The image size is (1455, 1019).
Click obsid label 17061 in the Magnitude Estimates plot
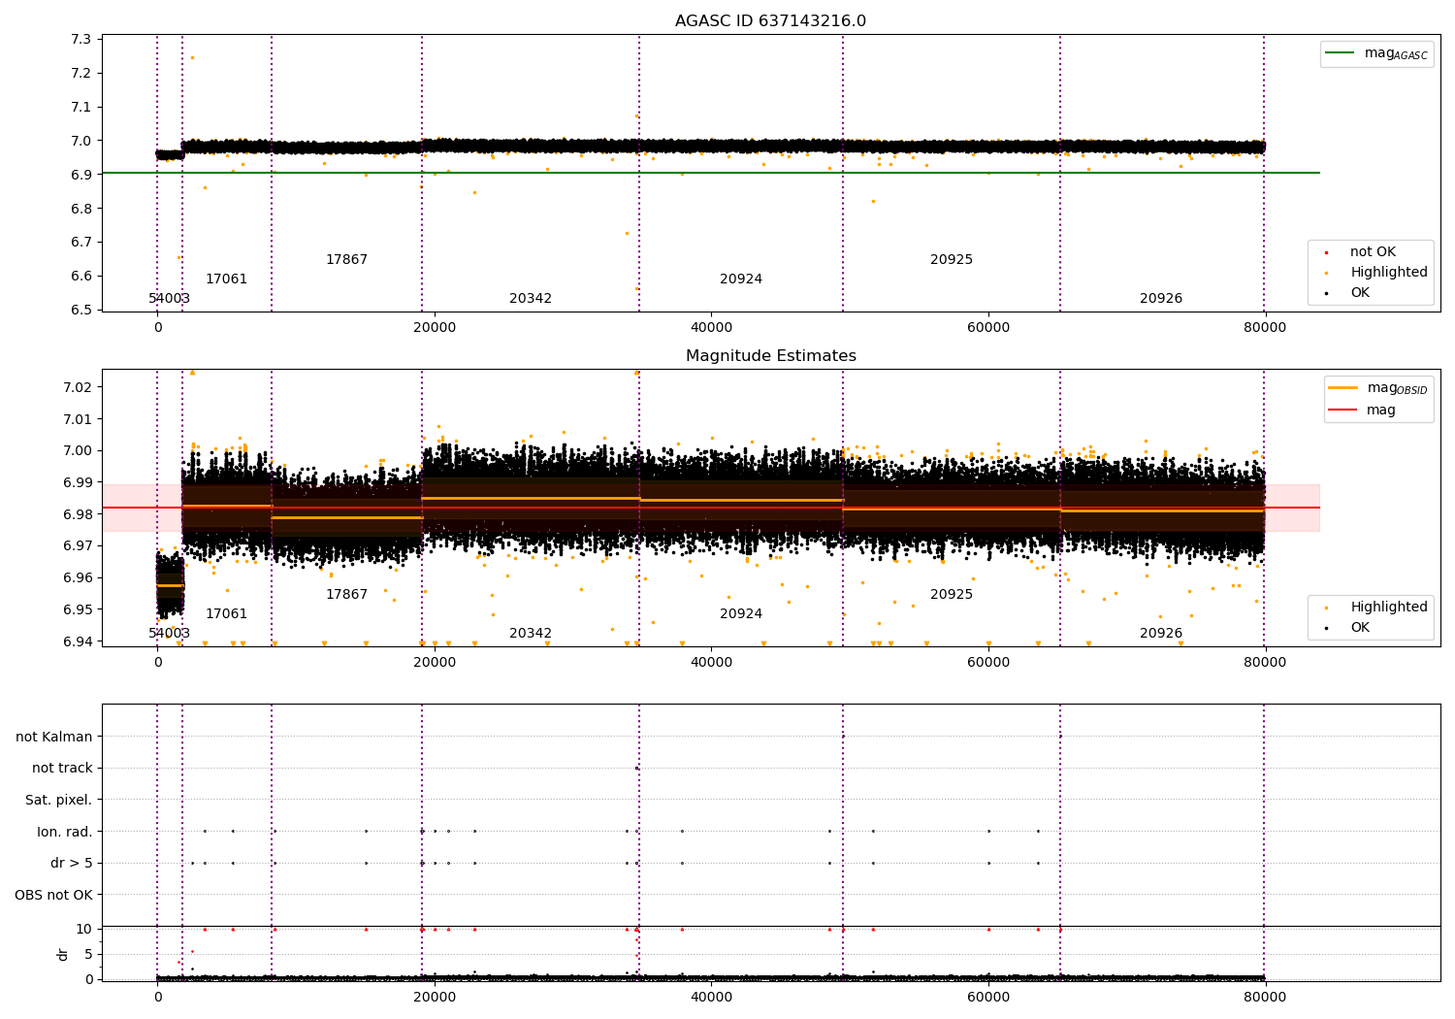click(x=226, y=614)
